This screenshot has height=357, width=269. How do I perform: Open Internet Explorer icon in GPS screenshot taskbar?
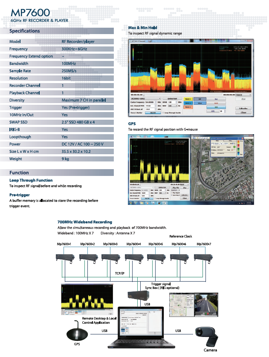tap(136, 203)
